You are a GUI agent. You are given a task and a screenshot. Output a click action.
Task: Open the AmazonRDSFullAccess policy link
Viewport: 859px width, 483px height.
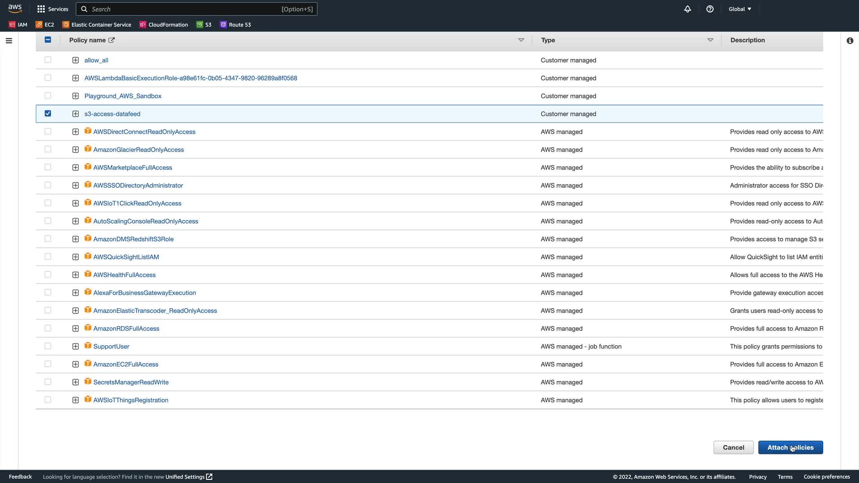126,329
